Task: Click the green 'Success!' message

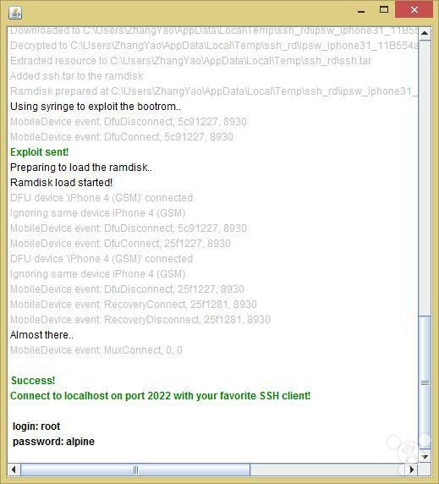Action: [x=33, y=381]
